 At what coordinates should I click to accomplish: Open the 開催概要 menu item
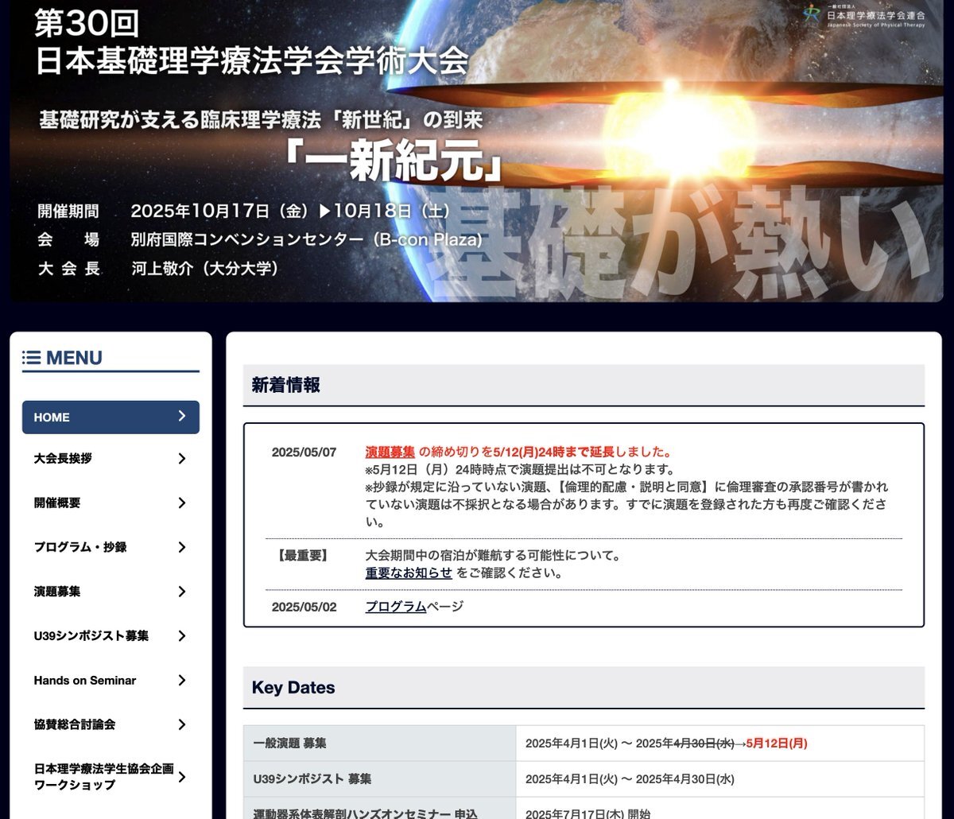[111, 503]
